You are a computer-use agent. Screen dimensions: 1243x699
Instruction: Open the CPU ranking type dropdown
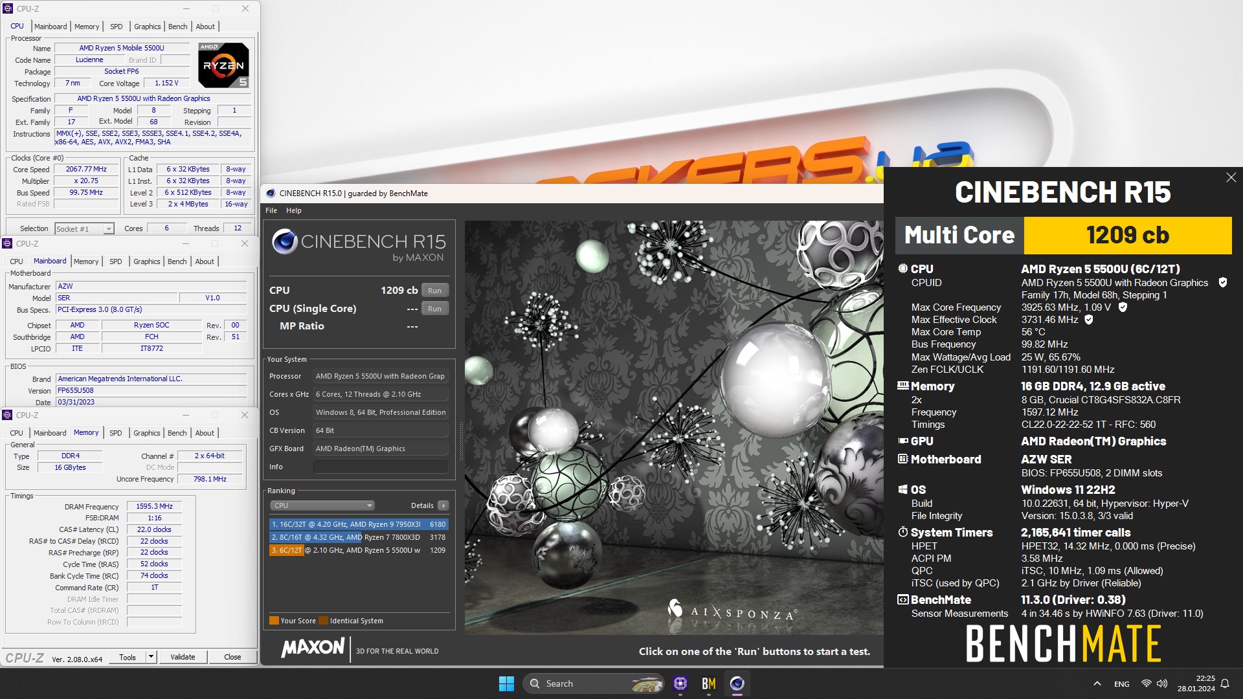point(322,505)
